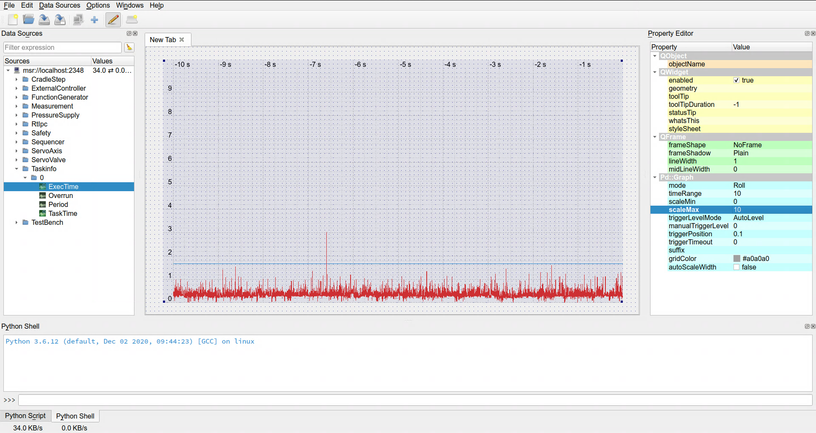Image resolution: width=816 pixels, height=433 pixels.
Task: Click the Save As toolbar icon
Action: click(60, 20)
